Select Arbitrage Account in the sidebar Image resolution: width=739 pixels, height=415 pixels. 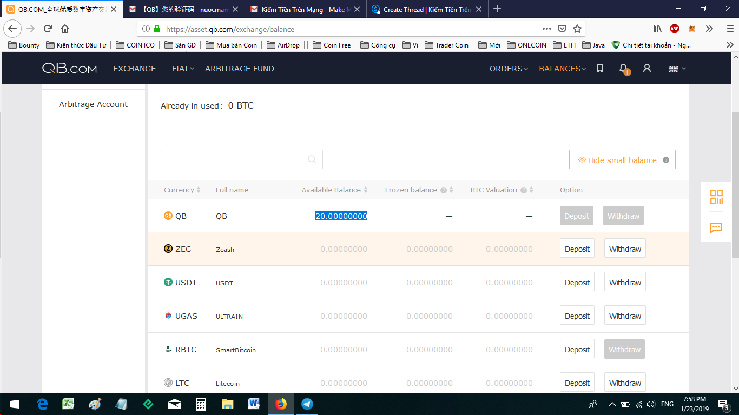(x=94, y=104)
